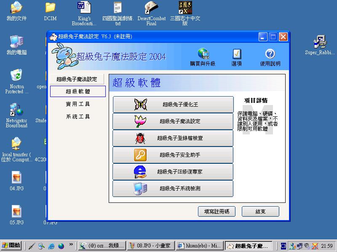Screen dimensions: 337x252
Task: Select the 三國志十中文版 game shortcut
Action: coord(185,13)
